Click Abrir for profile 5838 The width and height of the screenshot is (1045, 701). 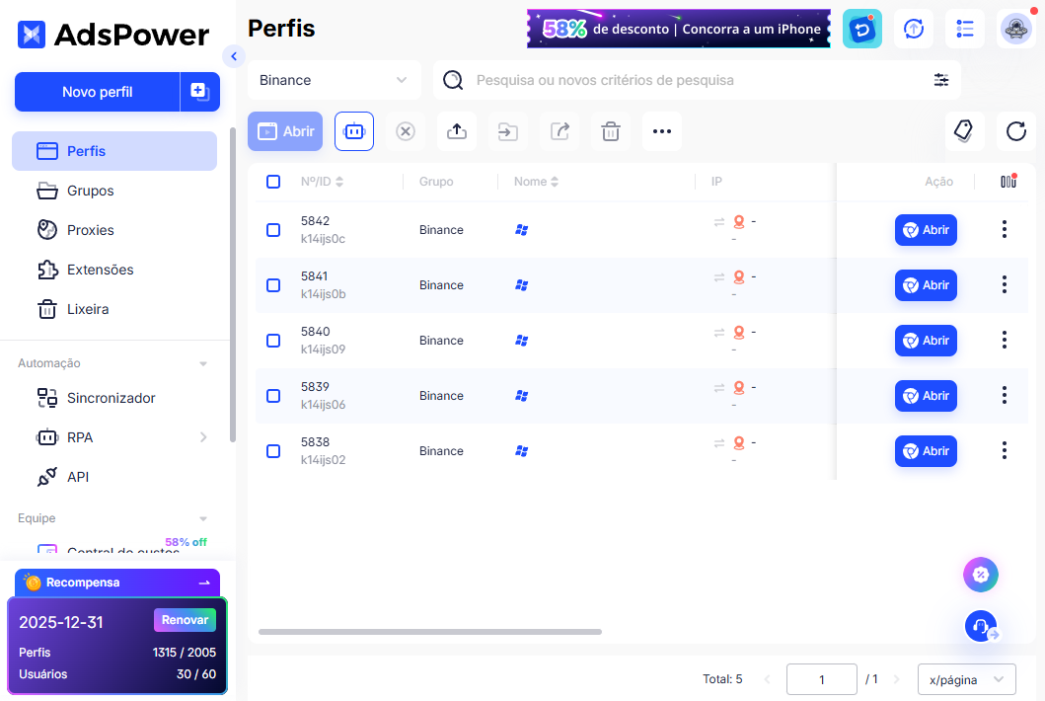point(926,451)
